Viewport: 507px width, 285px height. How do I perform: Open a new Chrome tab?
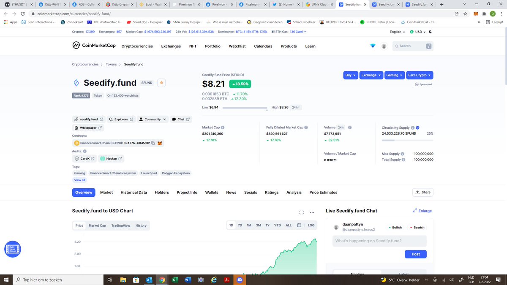[x=442, y=5]
